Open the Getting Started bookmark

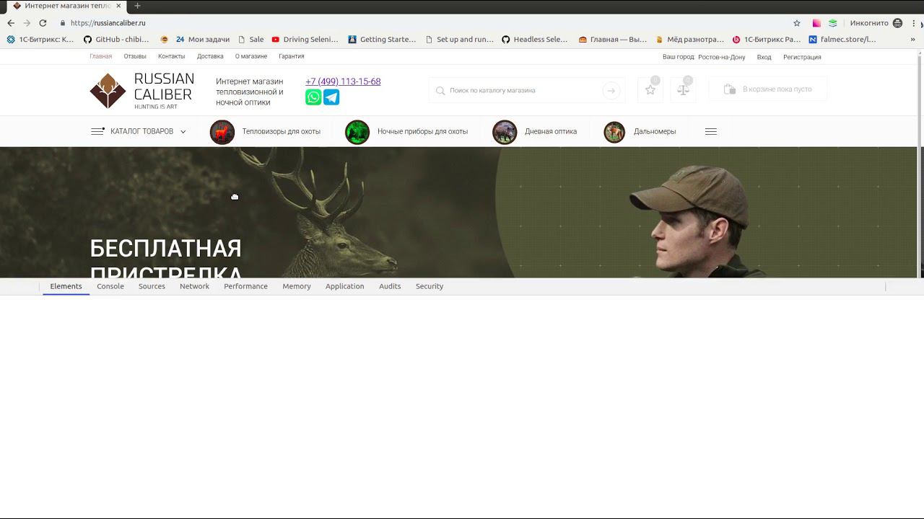click(382, 40)
